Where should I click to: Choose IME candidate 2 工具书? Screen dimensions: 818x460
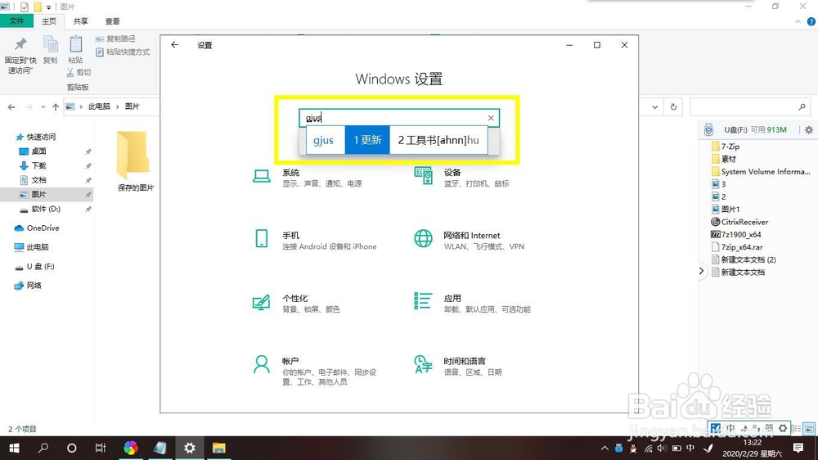pos(438,140)
